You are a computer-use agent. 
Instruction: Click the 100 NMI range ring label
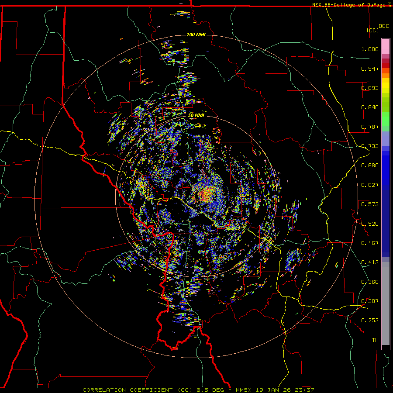196,34
